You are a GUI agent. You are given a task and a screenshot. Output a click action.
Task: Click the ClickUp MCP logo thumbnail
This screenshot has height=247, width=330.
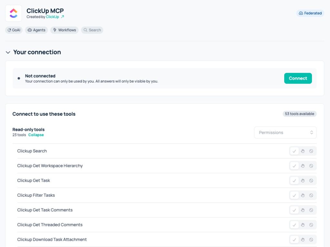pyautogui.click(x=14, y=13)
